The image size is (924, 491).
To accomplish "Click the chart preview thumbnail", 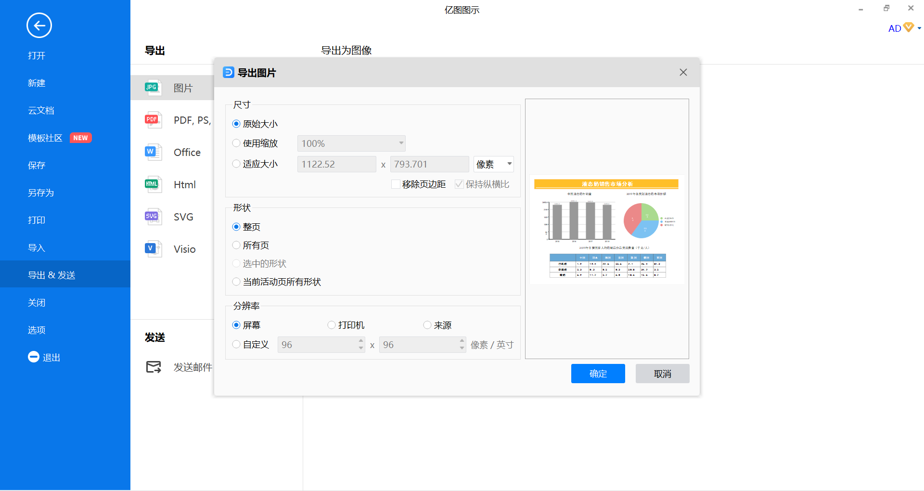I will click(607, 229).
